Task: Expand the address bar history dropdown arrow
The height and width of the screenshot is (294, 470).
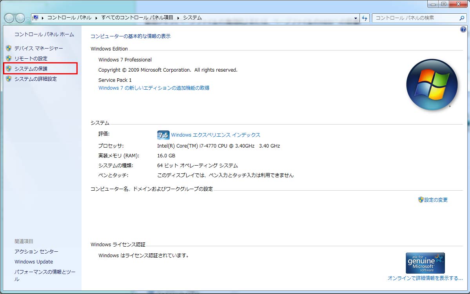Action: 356,18
